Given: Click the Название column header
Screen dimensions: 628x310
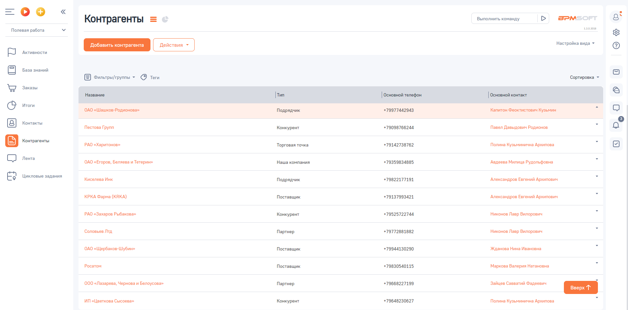Looking at the screenshot, I should [x=95, y=95].
